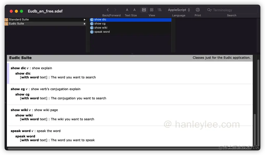Click the Eudic Suite heading
This screenshot has width=265, height=155.
pos(20,58)
